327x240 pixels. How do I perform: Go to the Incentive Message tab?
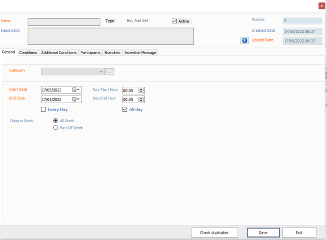pos(140,53)
